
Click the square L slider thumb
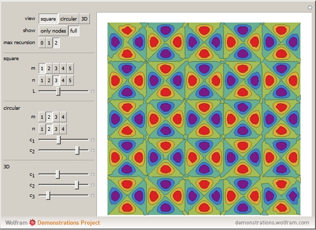[58, 91]
